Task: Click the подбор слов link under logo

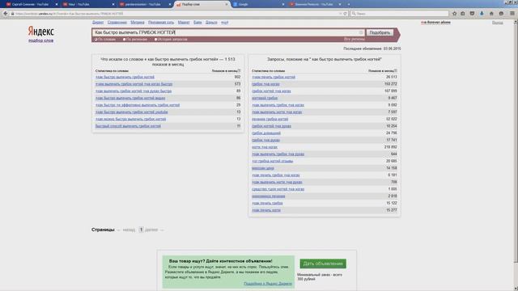Action: [40, 40]
